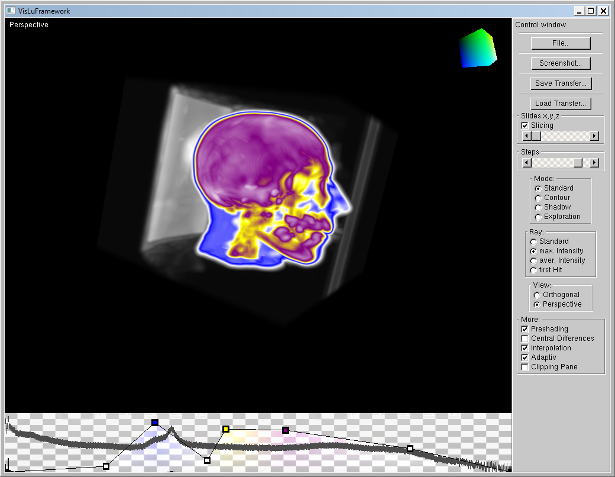
Task: Turn off Preshading
Action: pyautogui.click(x=524, y=328)
